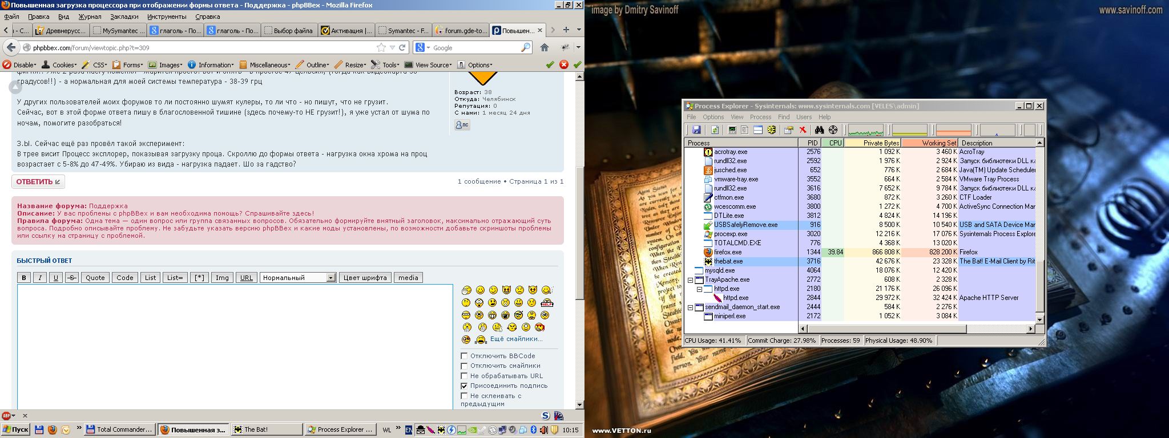Screen dimensions: 1169x438
Task: Enable the 'Отключить BBCode' checkbox
Action: point(464,356)
